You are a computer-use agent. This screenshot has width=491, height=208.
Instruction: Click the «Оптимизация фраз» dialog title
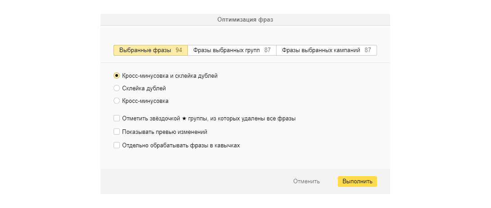[x=245, y=20]
